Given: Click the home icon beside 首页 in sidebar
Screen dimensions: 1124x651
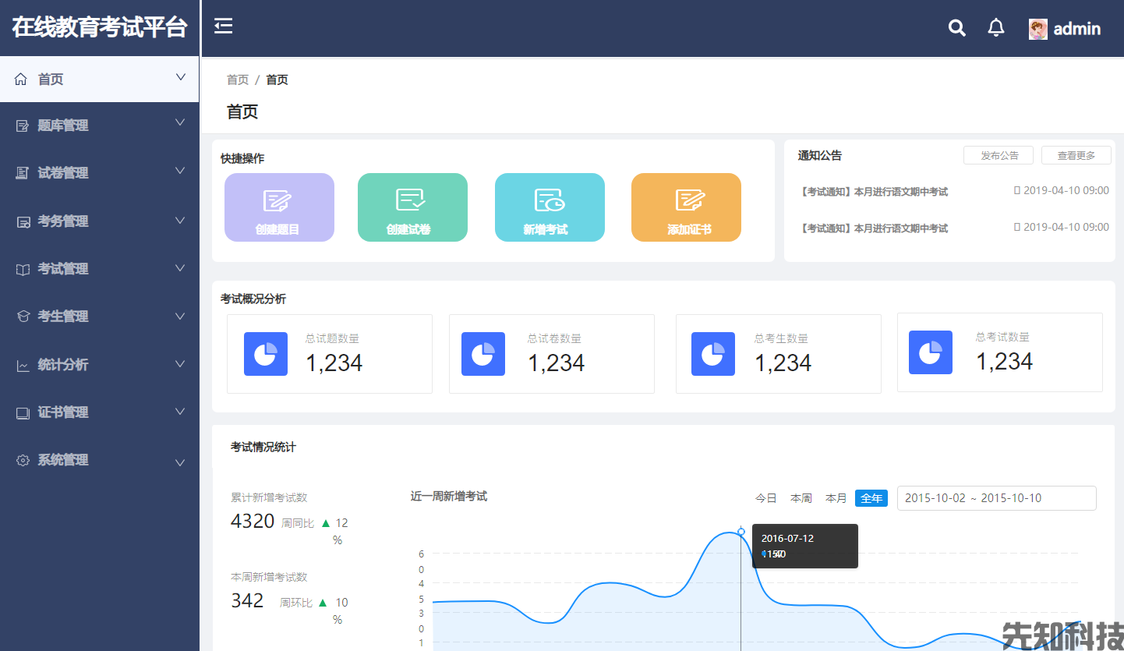Looking at the screenshot, I should click(21, 79).
